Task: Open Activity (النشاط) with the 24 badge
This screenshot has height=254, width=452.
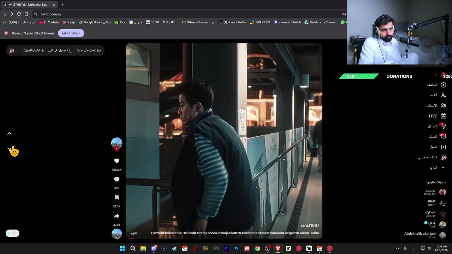Action: coord(438,137)
